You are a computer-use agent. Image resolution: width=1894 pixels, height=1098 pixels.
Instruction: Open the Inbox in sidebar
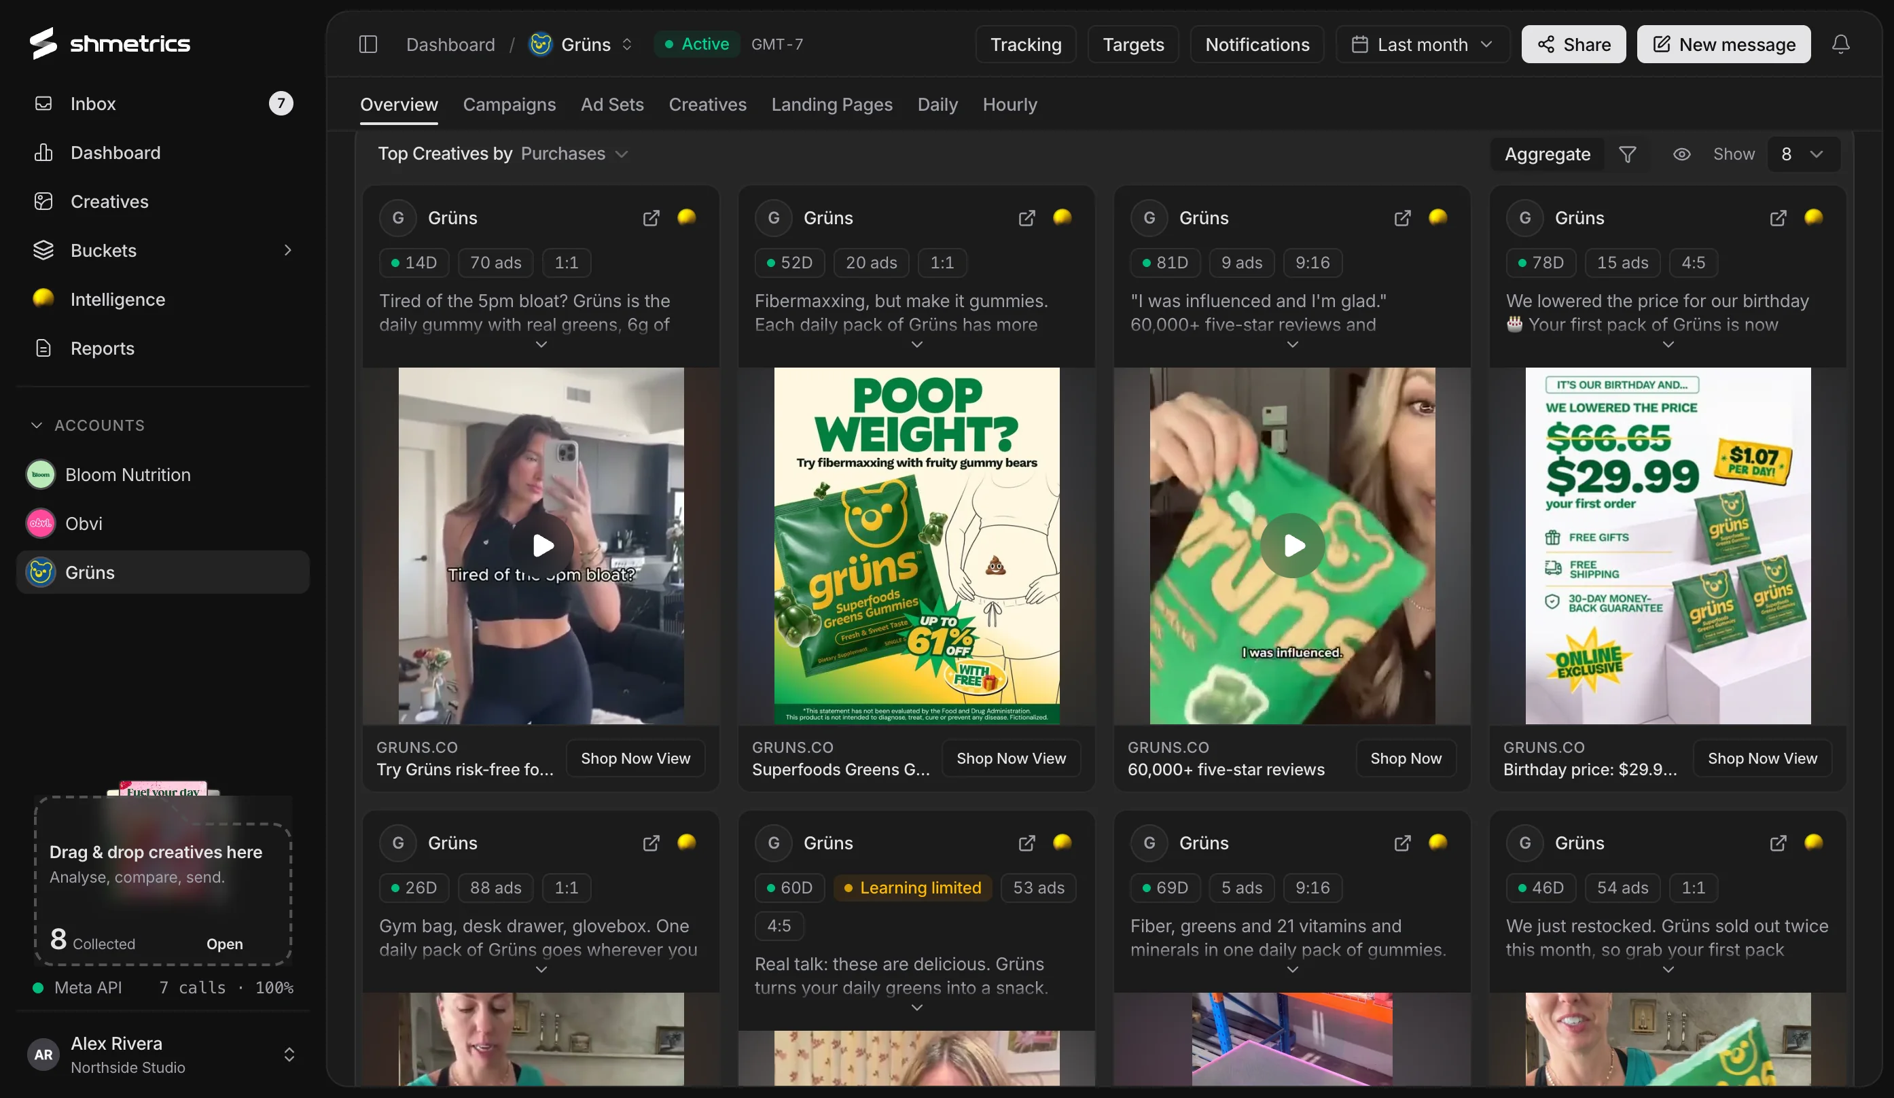coord(162,103)
